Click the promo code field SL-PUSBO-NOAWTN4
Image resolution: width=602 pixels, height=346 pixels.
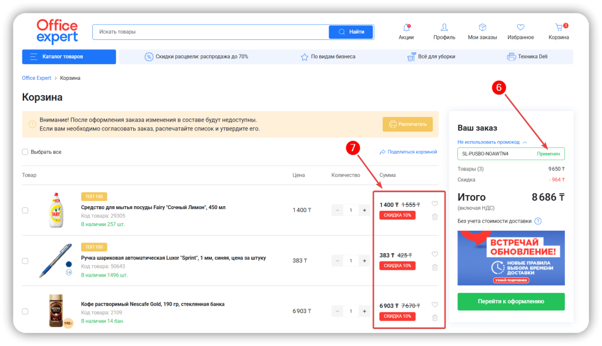tap(511, 154)
